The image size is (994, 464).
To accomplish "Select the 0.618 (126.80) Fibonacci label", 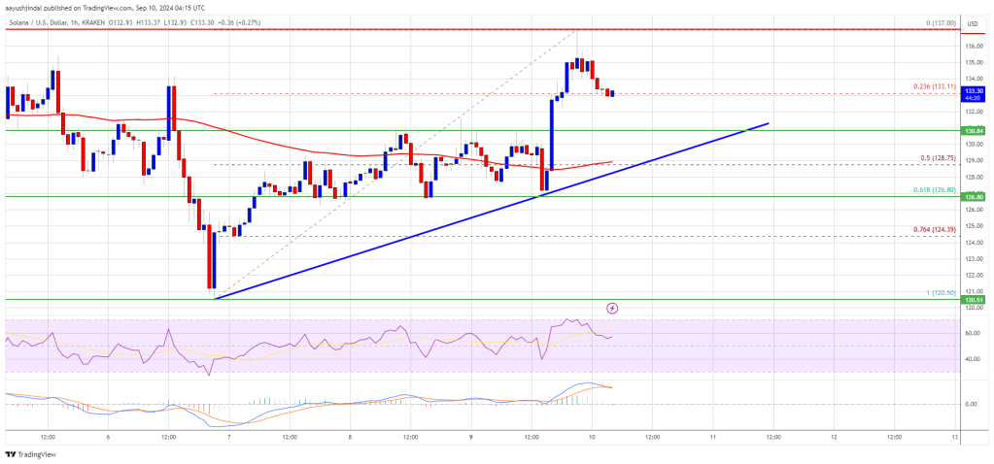I will point(937,191).
